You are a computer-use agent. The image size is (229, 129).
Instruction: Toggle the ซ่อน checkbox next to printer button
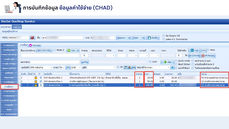[208, 50]
